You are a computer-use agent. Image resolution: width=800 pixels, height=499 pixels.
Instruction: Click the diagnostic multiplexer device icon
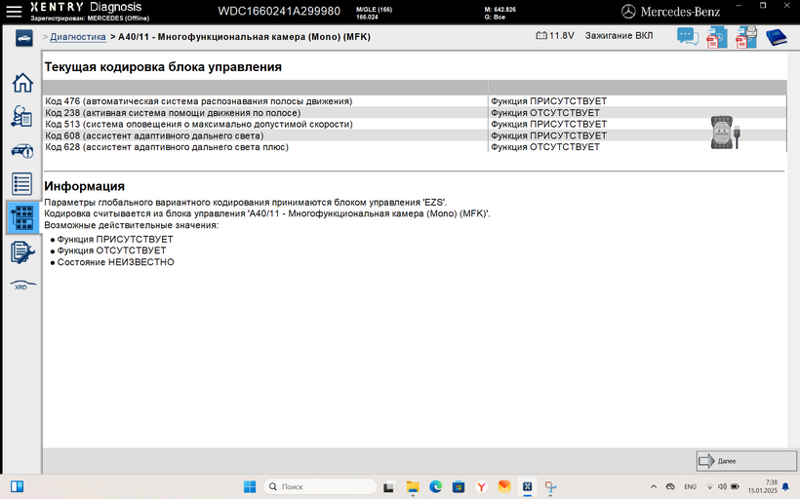point(725,133)
